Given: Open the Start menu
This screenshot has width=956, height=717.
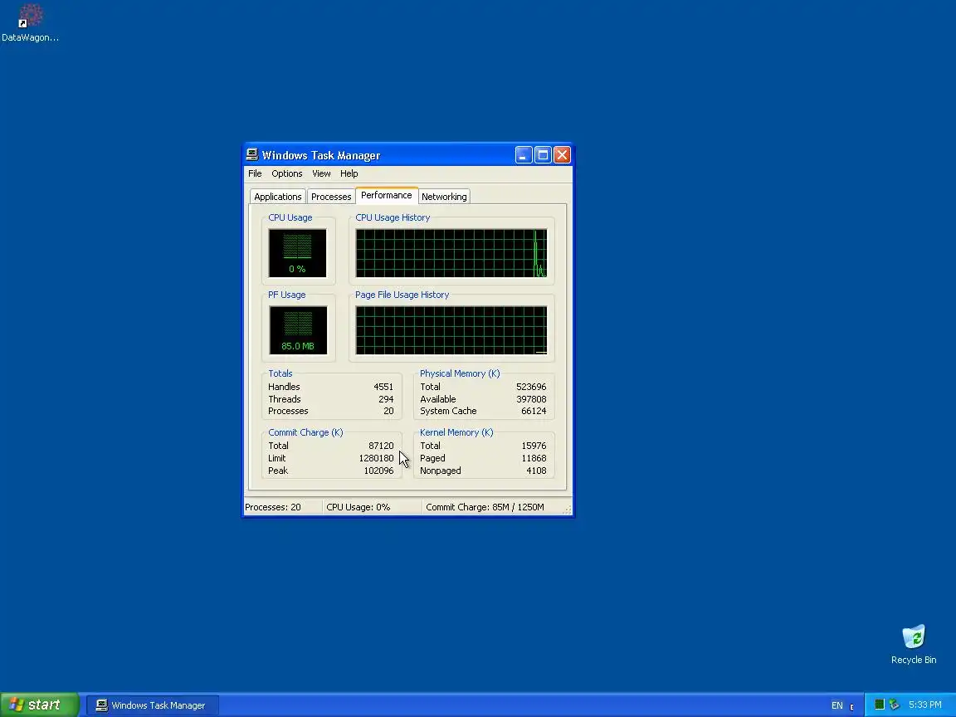Looking at the screenshot, I should 40,705.
